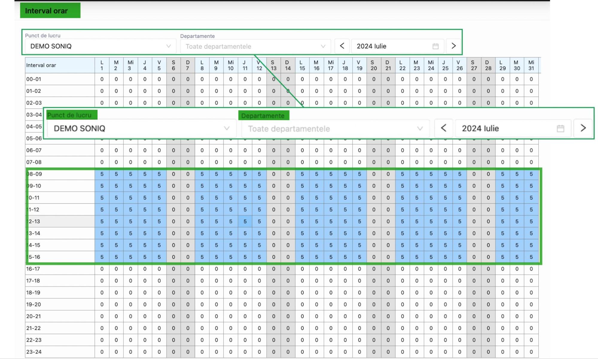Click the 22-23 interval row label

pyautogui.click(x=60, y=340)
